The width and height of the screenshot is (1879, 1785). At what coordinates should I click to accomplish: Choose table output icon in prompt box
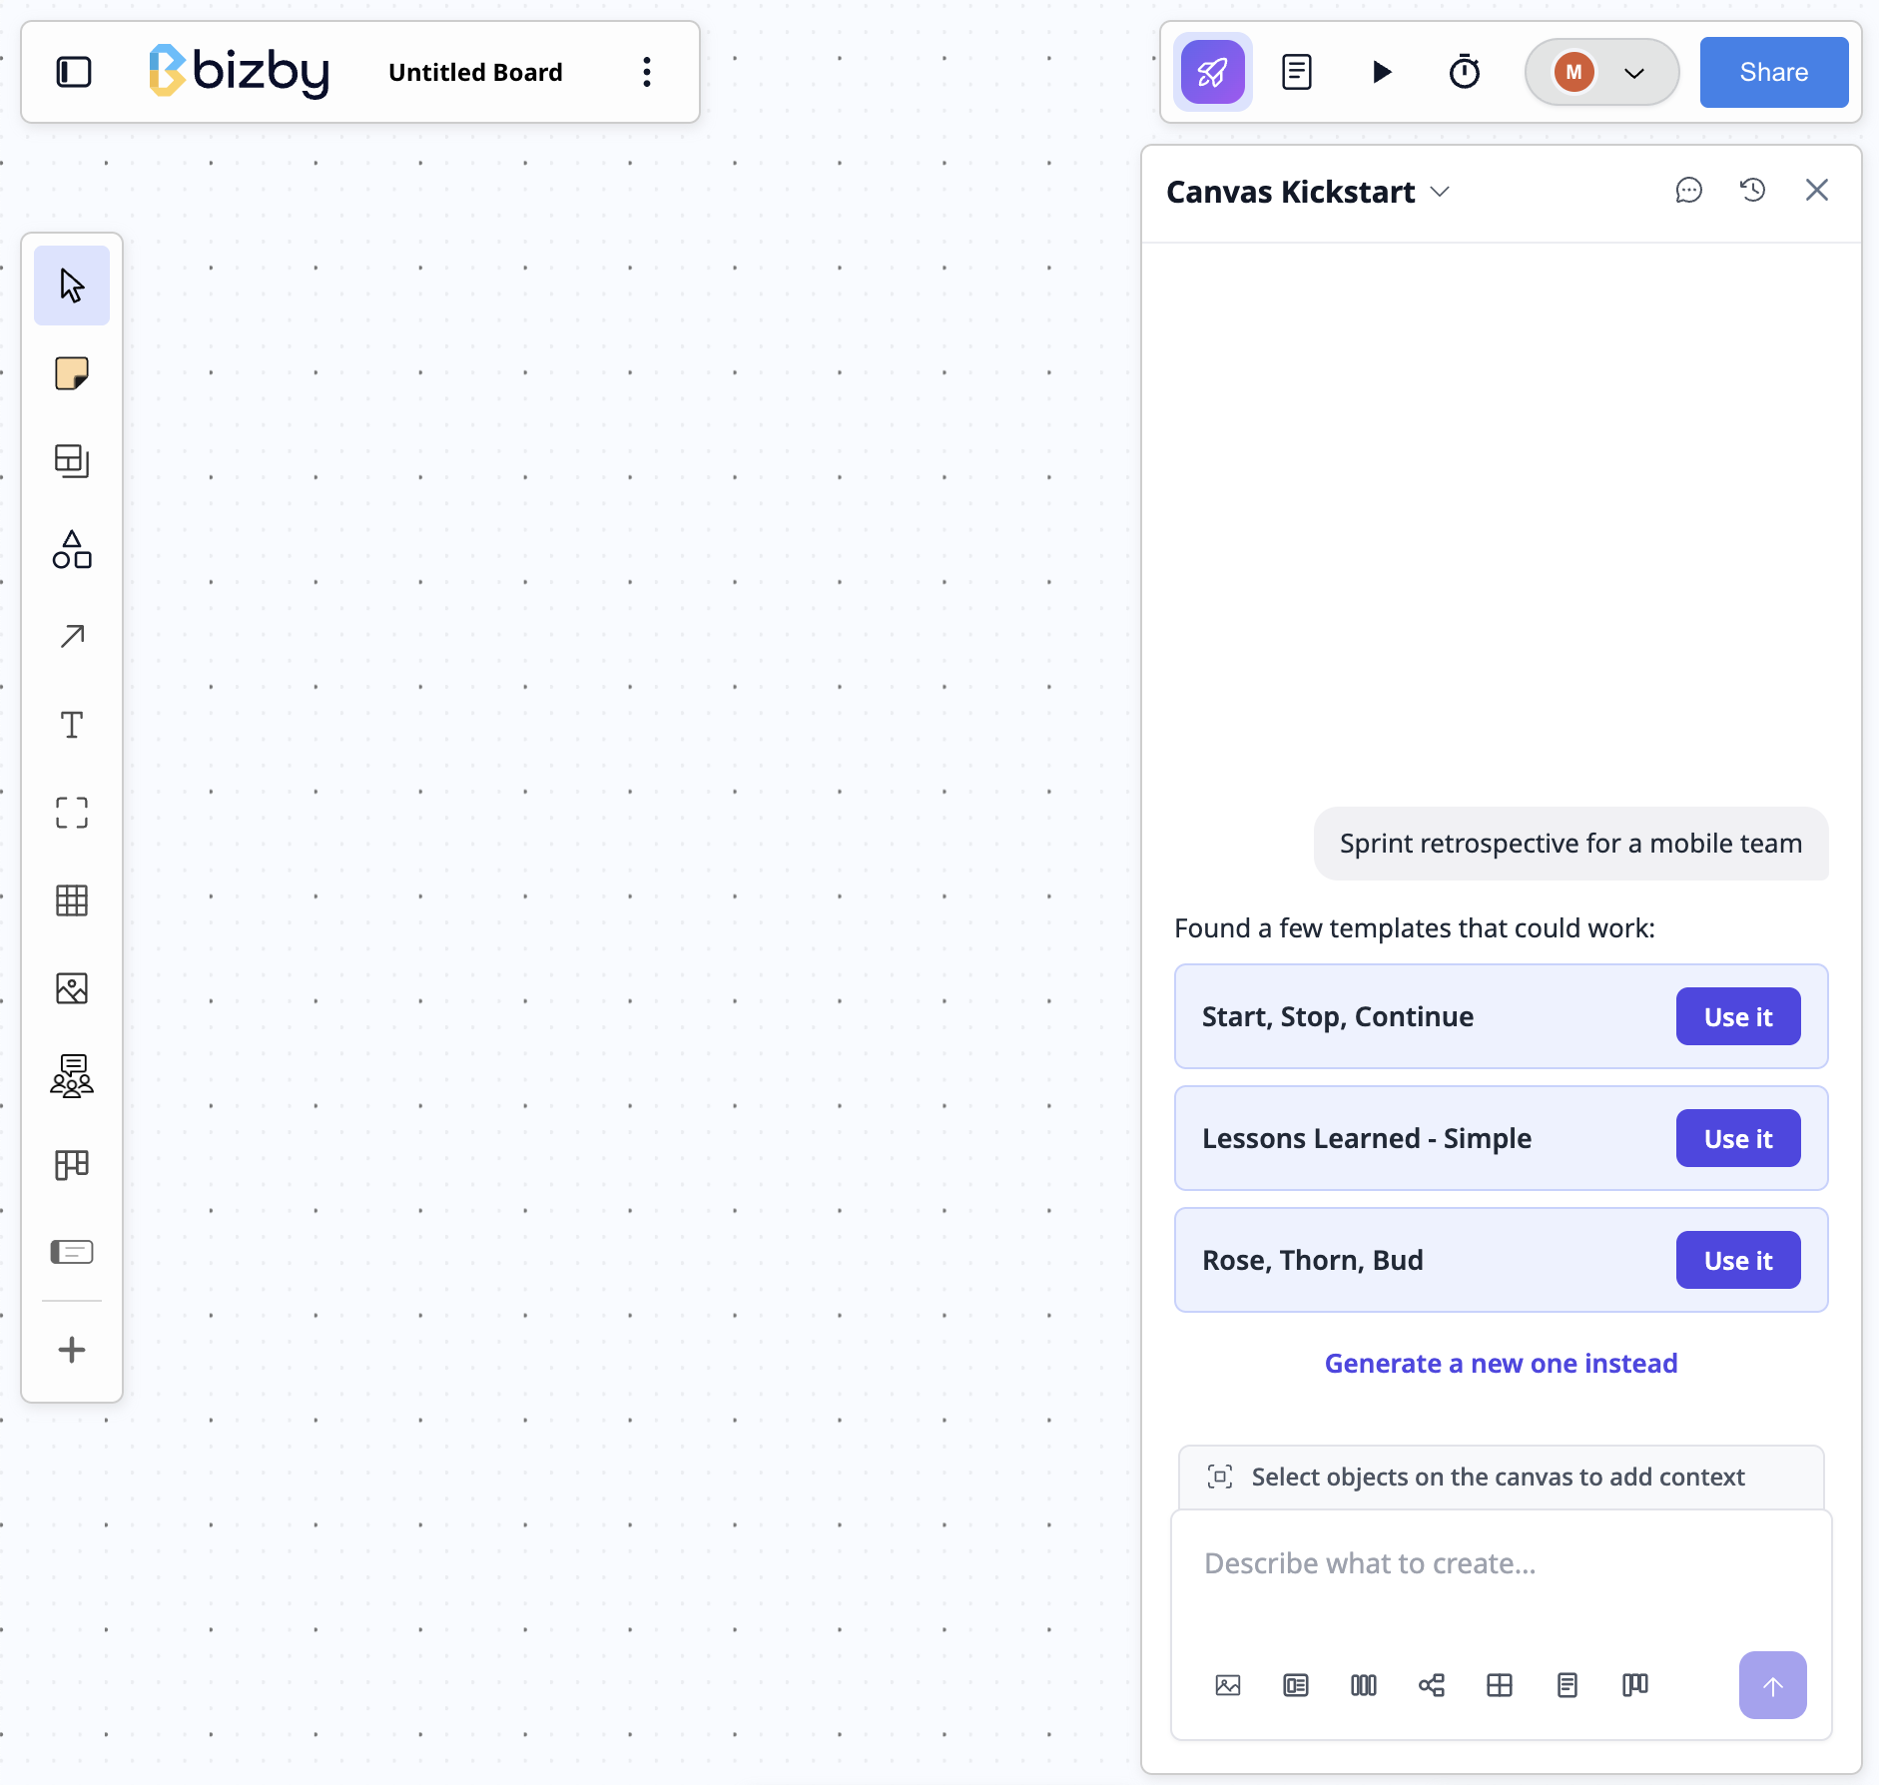[x=1500, y=1685]
